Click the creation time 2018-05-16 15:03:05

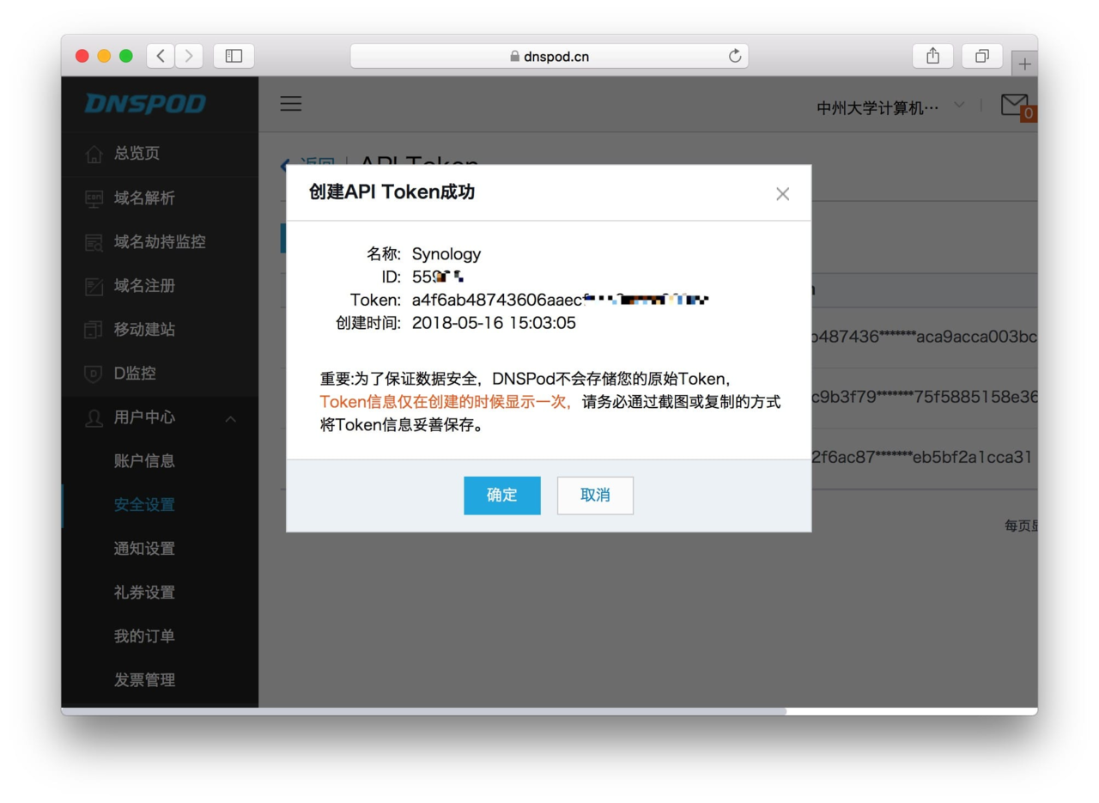[x=494, y=323]
